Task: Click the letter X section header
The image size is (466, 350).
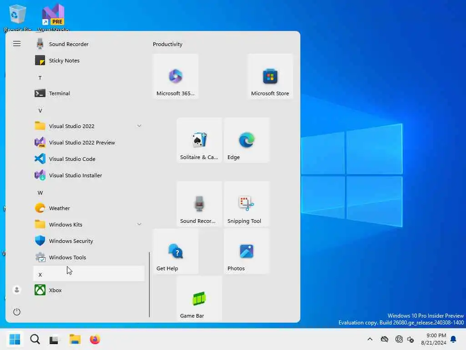Action: click(x=89, y=274)
